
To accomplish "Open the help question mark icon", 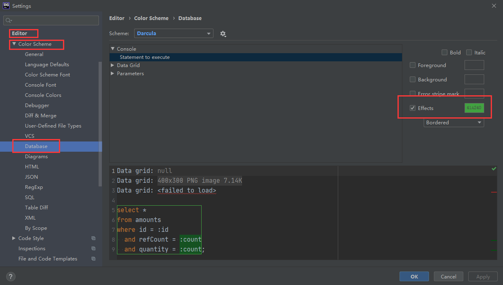I will click(10, 276).
